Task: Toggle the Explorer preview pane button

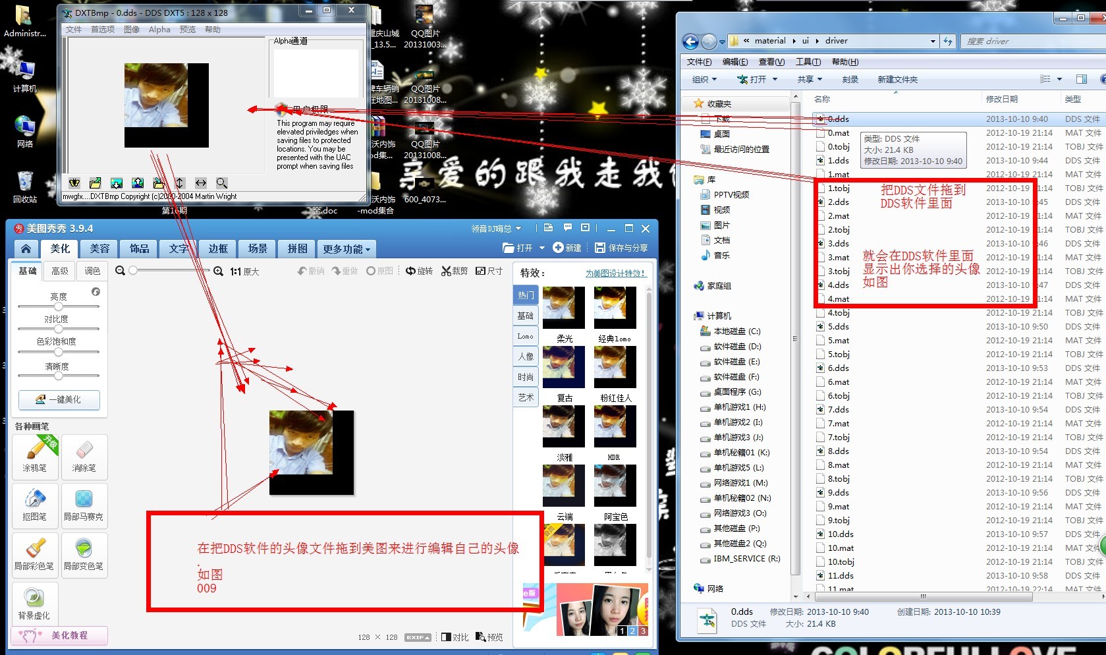Action: click(x=1081, y=79)
